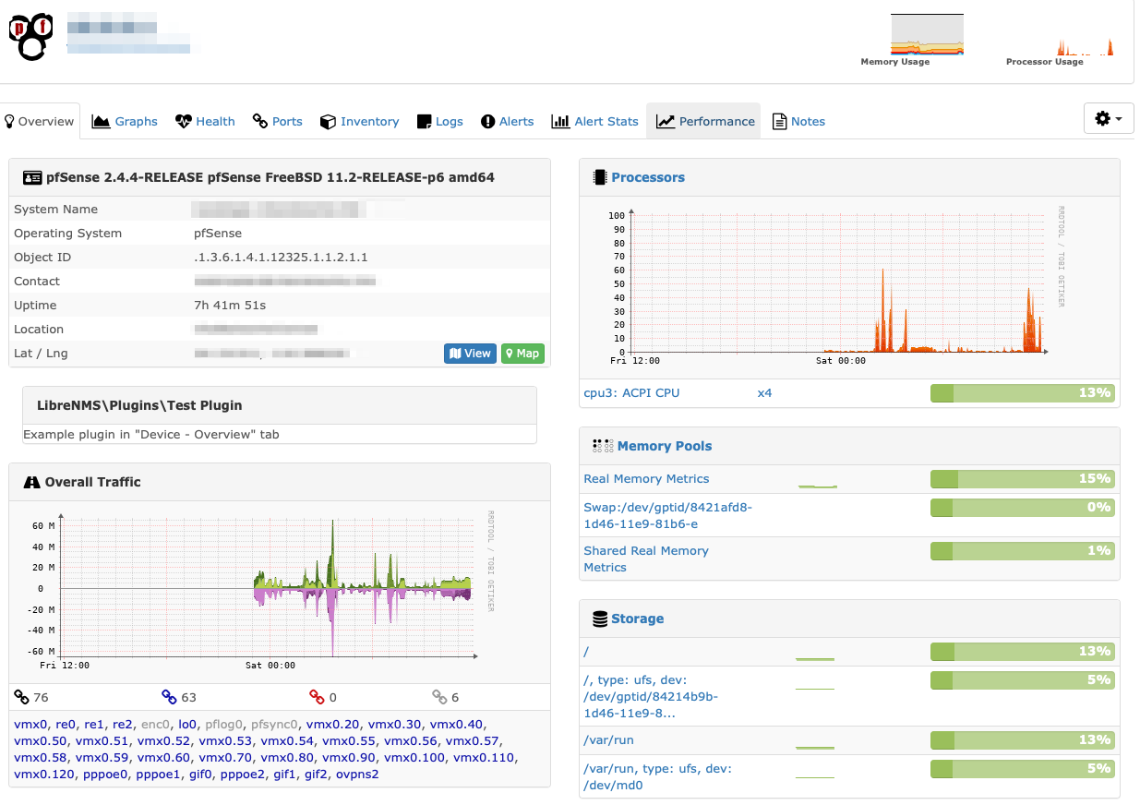Click the Alerts exclamation icon
The width and height of the screenshot is (1140, 805).
point(488,122)
